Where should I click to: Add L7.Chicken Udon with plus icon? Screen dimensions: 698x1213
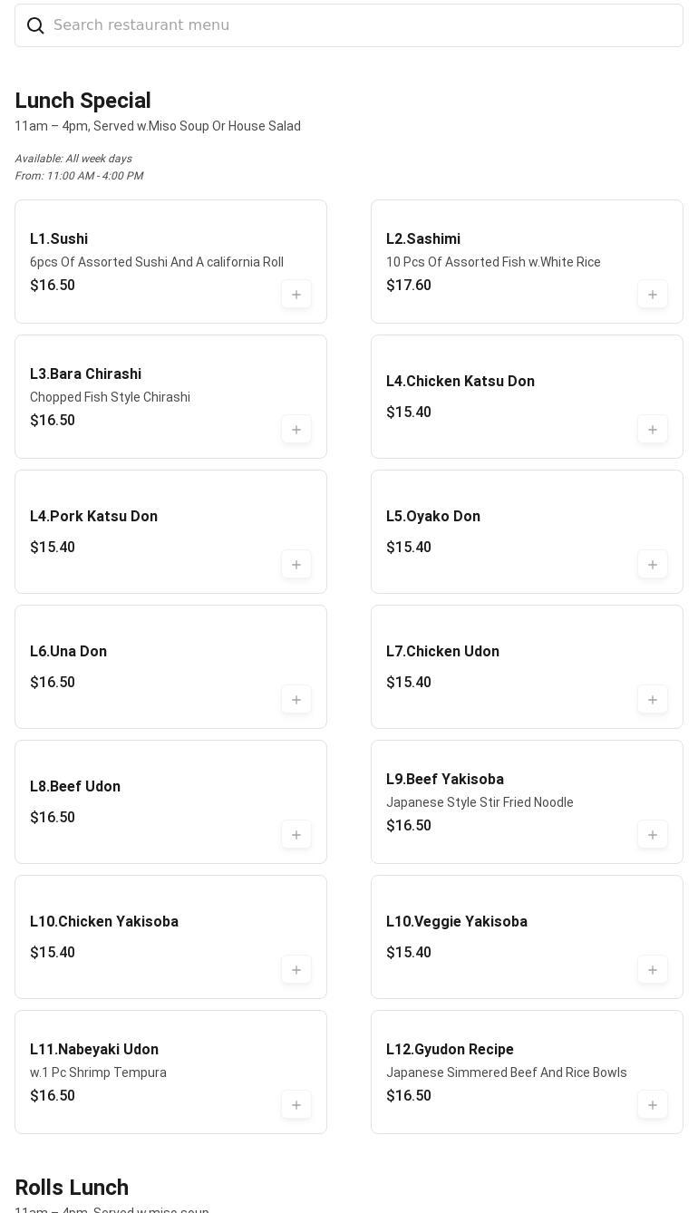coord(653,700)
